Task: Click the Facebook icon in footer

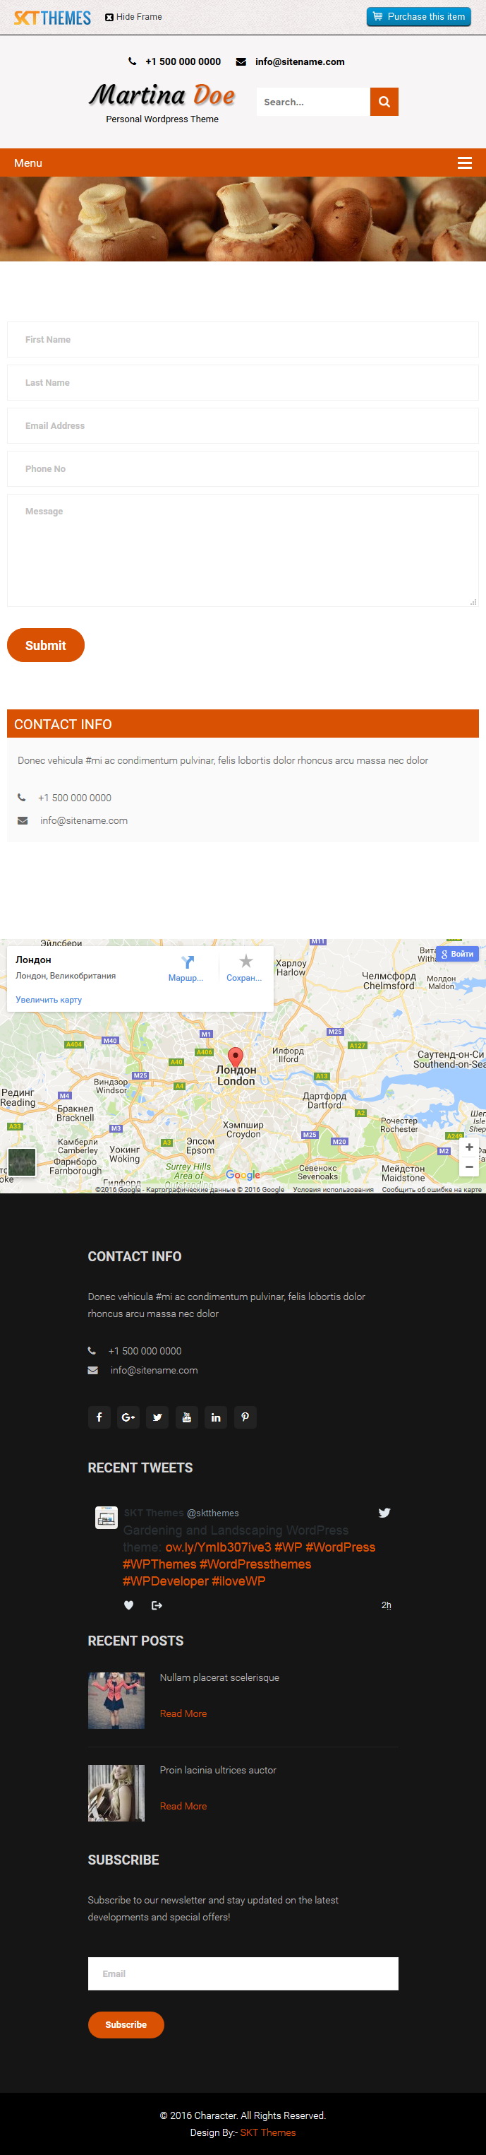Action: (x=99, y=1417)
